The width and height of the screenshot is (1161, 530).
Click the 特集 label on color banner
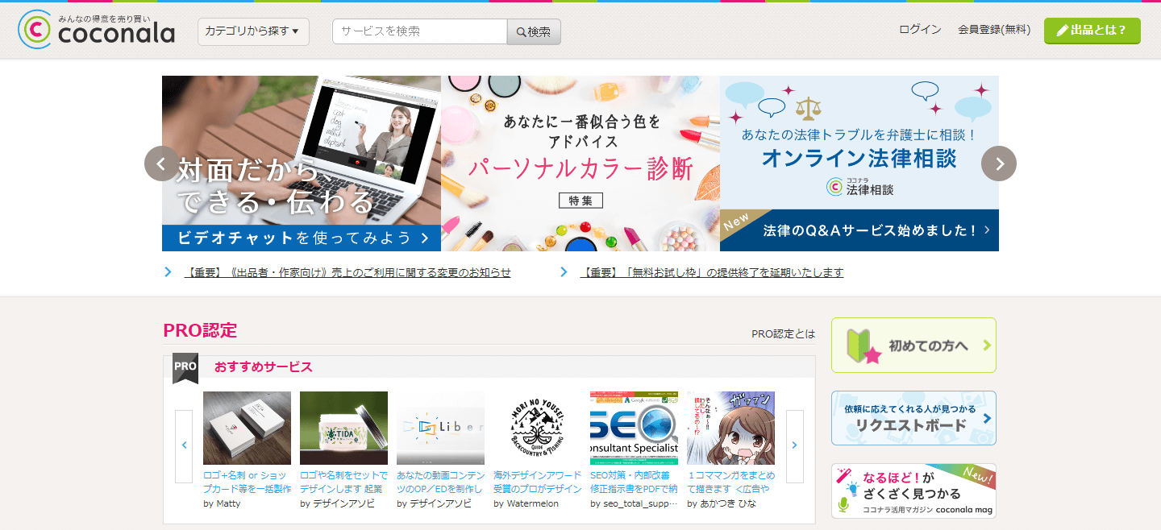pos(580,200)
